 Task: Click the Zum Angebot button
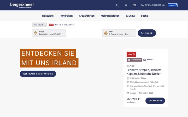tap(155, 101)
